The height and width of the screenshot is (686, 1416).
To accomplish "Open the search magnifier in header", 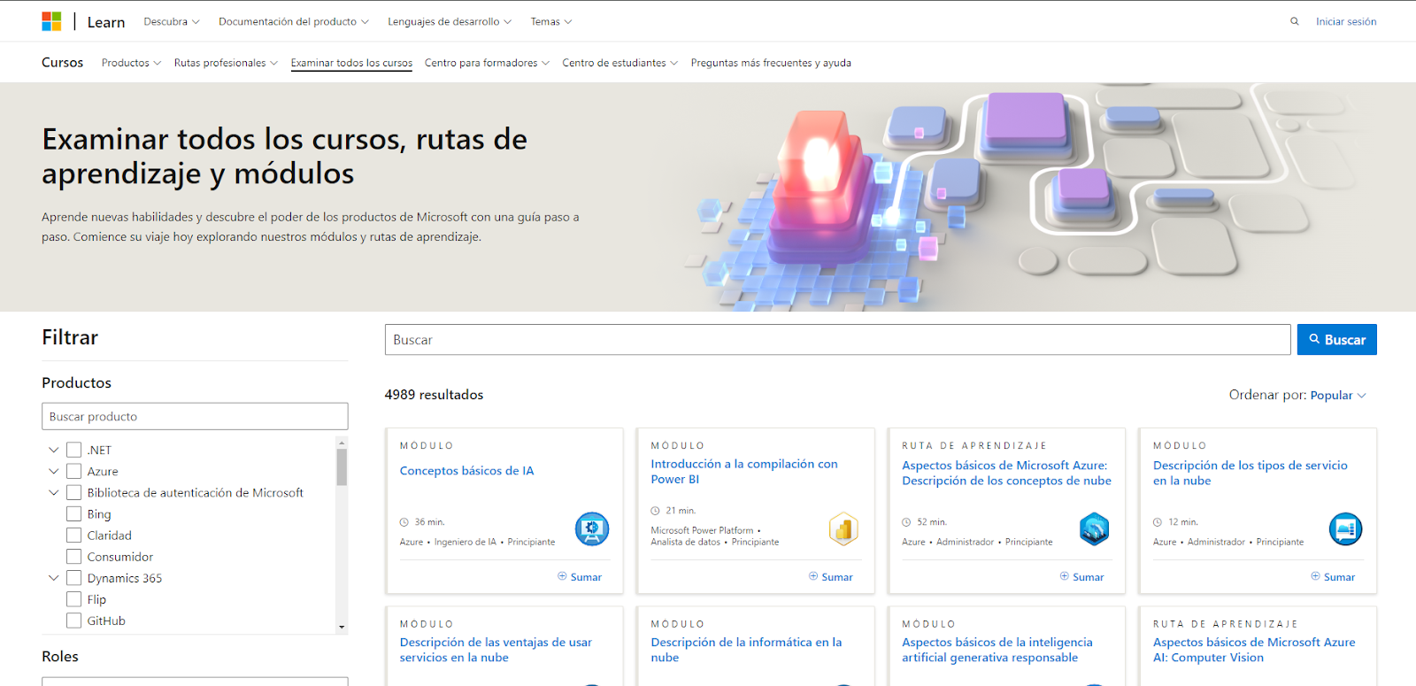I will click(x=1295, y=21).
